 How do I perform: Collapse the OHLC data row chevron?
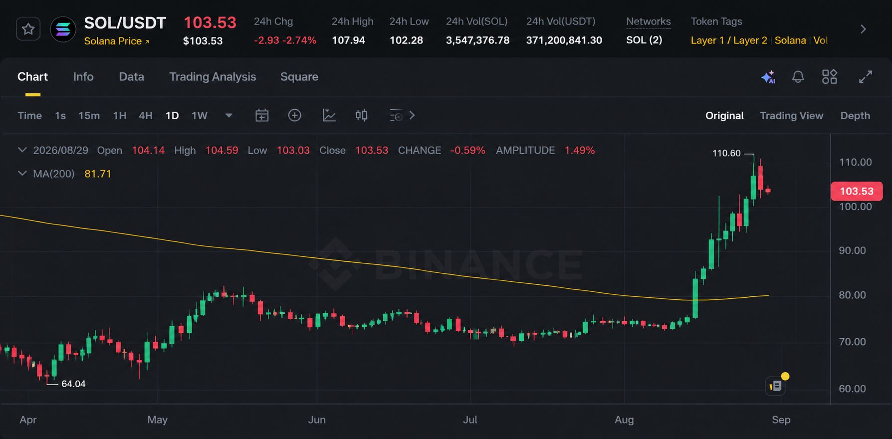(x=22, y=150)
